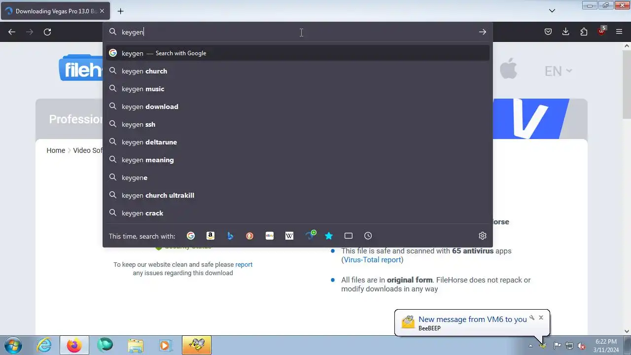Open the 'report' link
Screen dimensions: 631x355
tap(244, 265)
